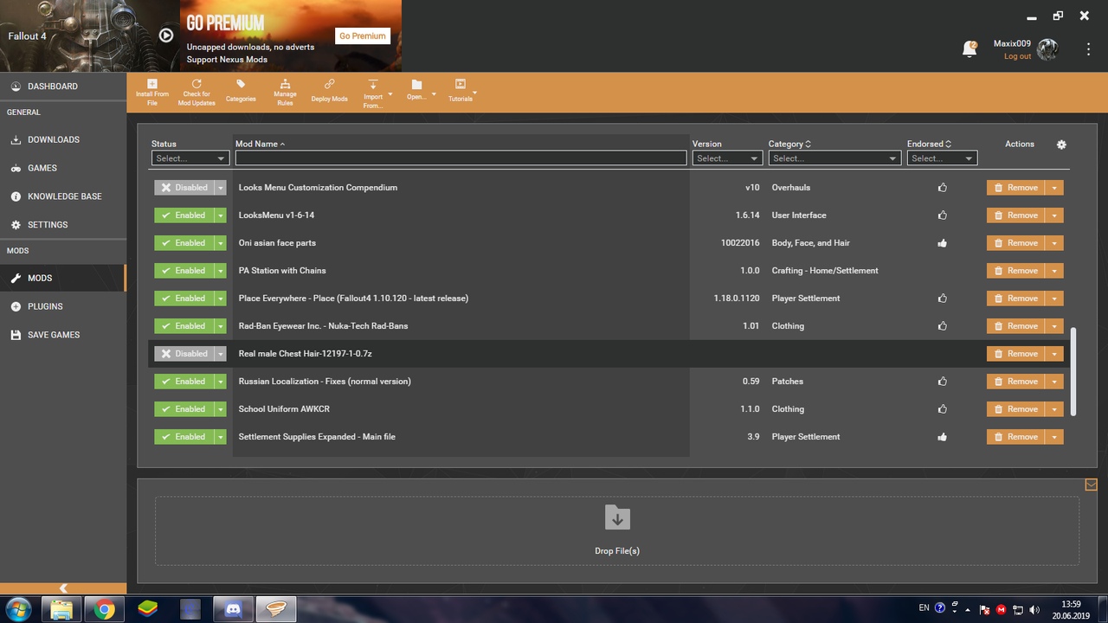
Task: Open the Endorsed filter dropdown
Action: pyautogui.click(x=942, y=158)
